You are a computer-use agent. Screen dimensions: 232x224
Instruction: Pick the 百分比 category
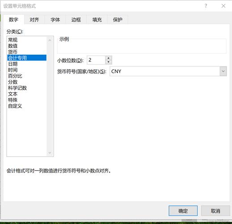click(x=27, y=76)
